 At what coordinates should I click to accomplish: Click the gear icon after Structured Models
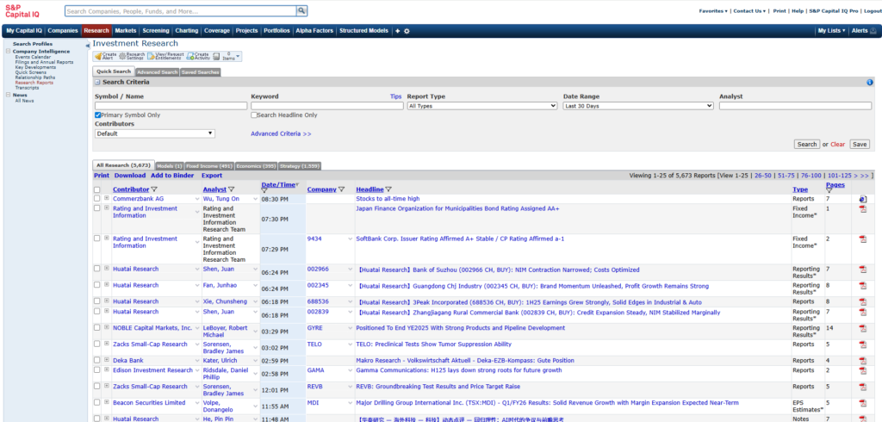point(407,31)
